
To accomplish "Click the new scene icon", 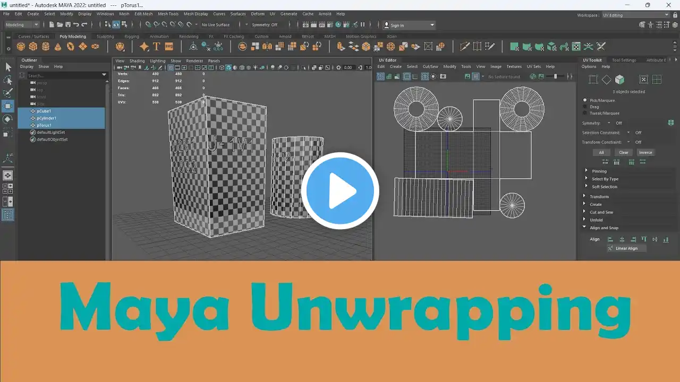I will pos(52,25).
